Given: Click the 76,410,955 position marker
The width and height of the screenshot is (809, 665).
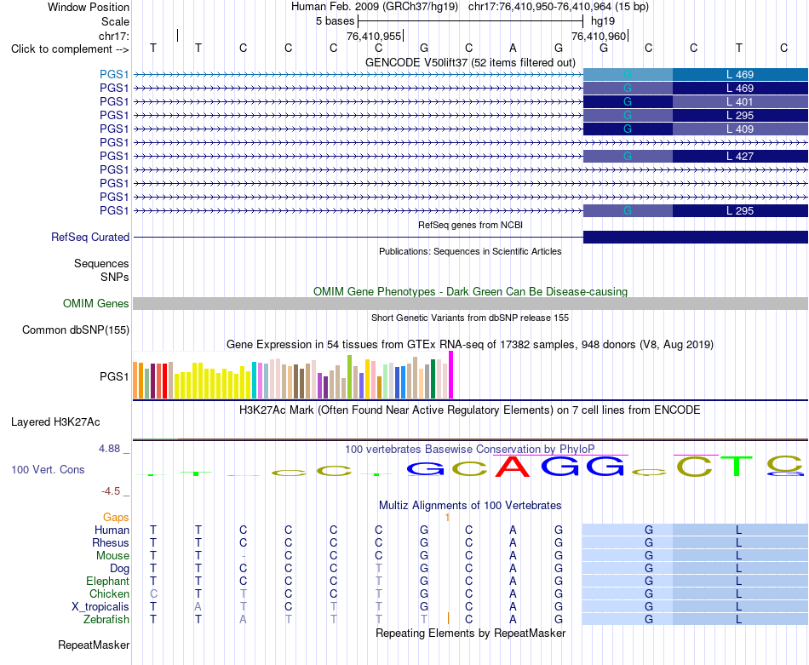Looking at the screenshot, I should click(374, 36).
